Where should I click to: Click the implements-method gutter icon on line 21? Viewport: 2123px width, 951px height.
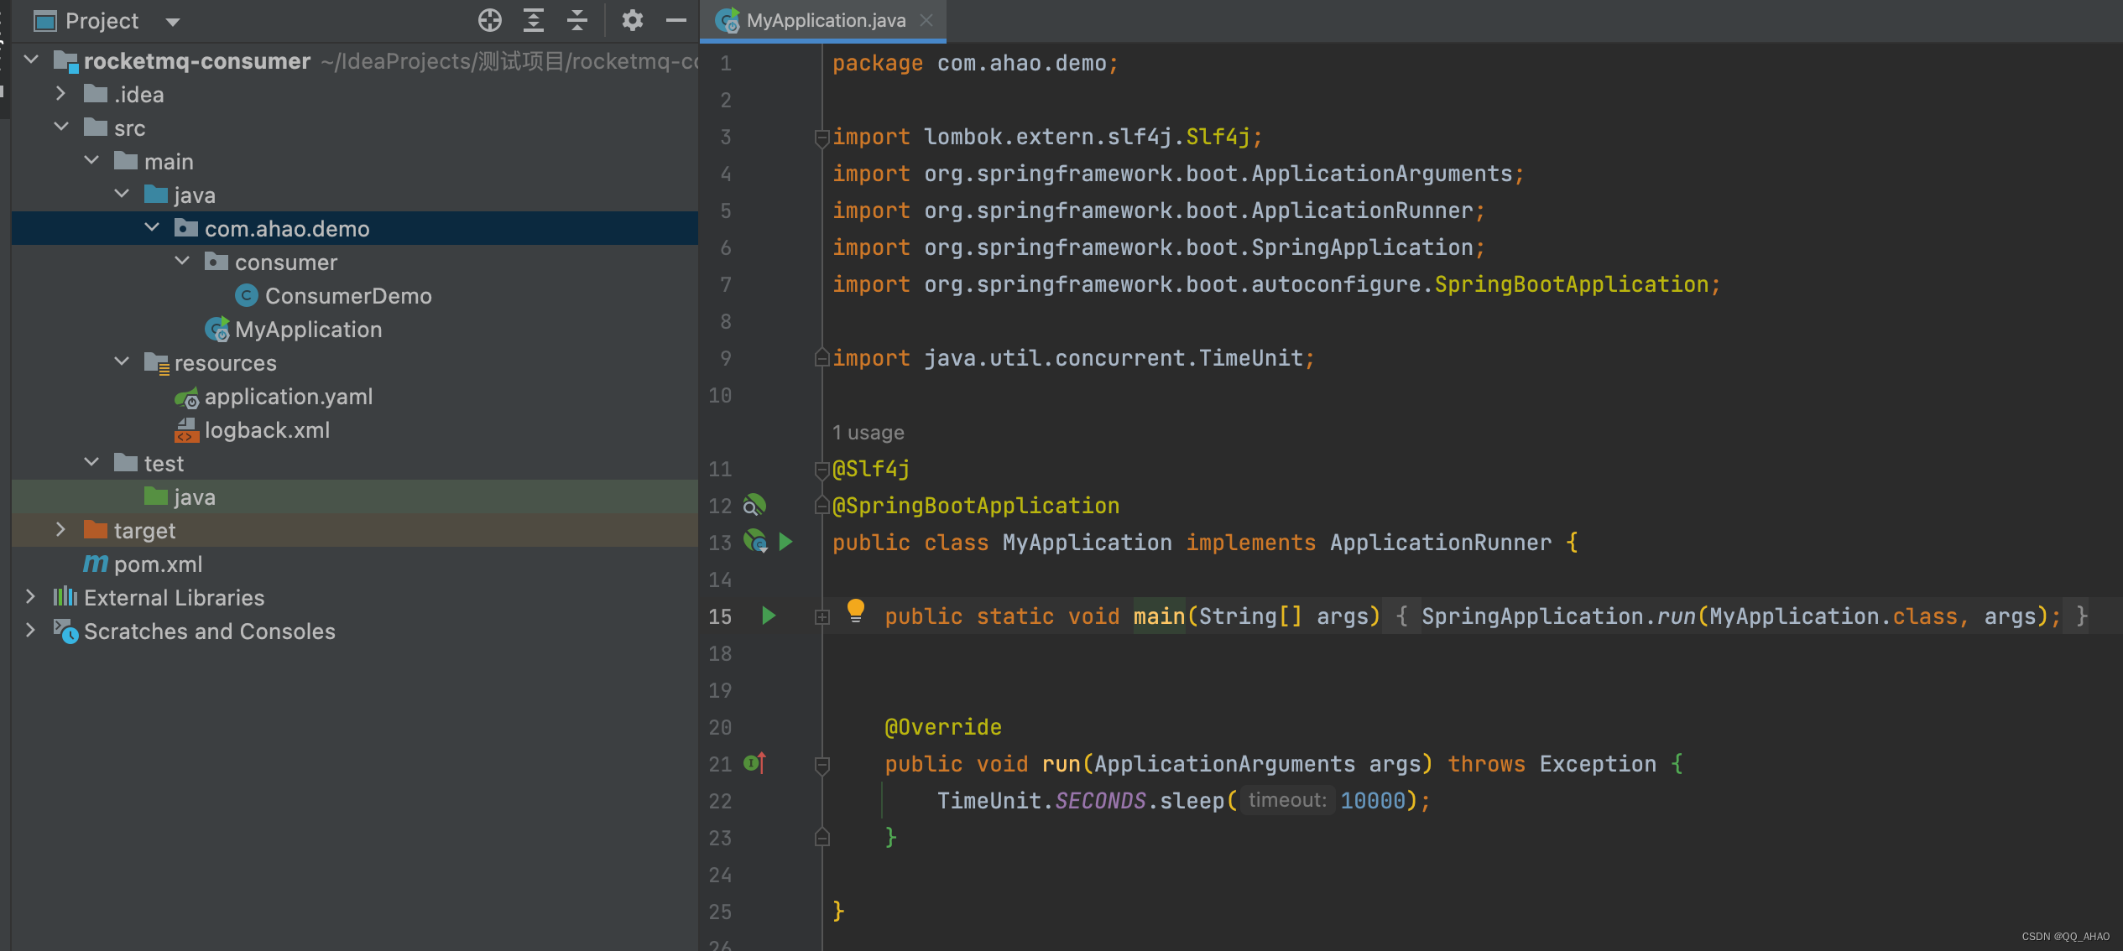point(755,763)
